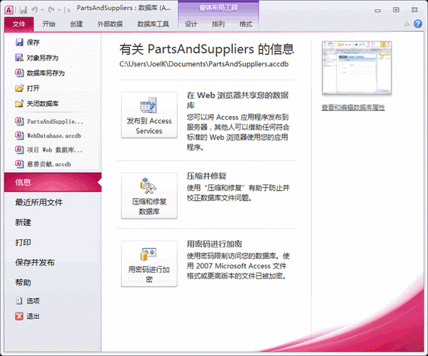
Task: Click the Access application icon in title bar
Action: (x=9, y=10)
